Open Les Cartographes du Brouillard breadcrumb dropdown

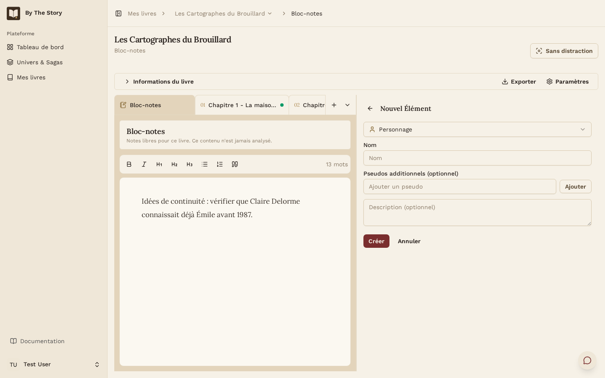point(224,13)
